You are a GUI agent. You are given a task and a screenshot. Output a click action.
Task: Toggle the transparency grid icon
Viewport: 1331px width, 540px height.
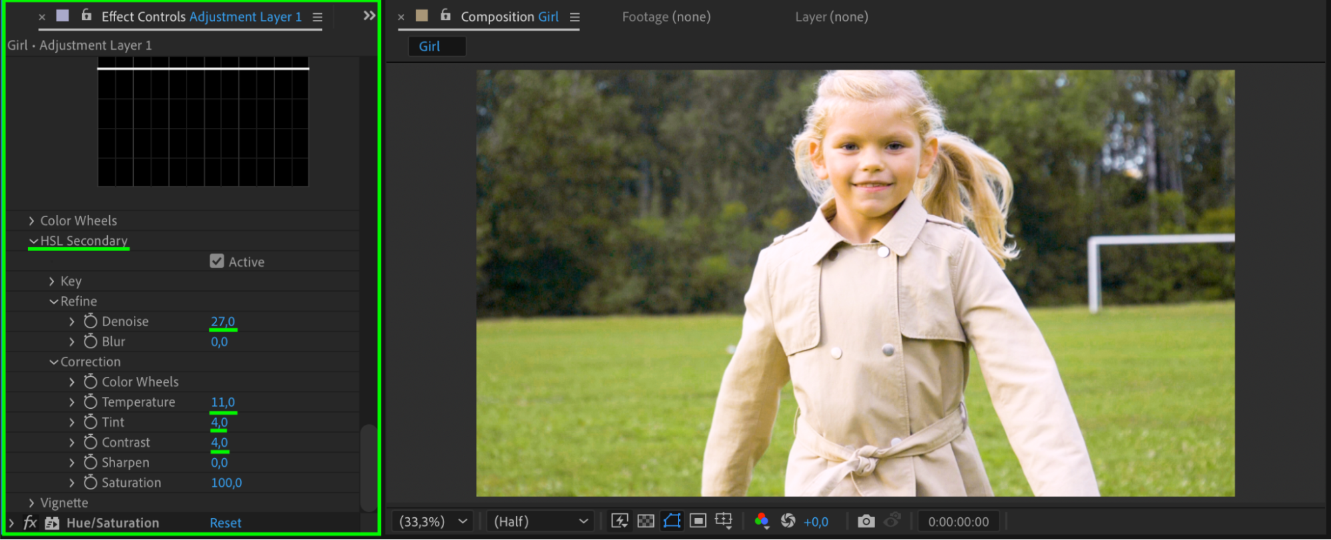click(x=645, y=521)
